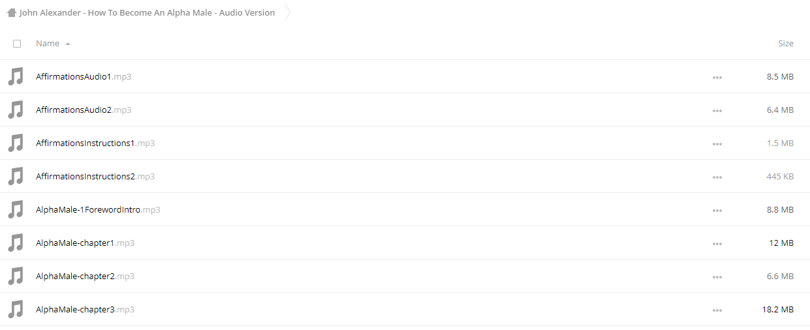Open the AffirmationsAudio2.mp3 file link

point(84,110)
